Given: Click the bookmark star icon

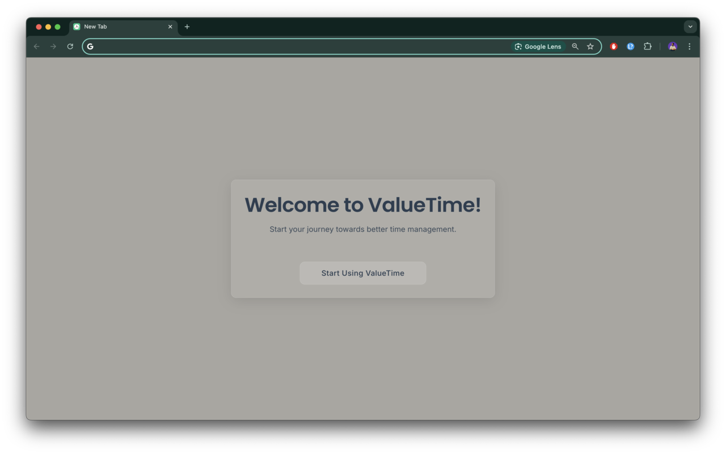Looking at the screenshot, I should (x=590, y=46).
